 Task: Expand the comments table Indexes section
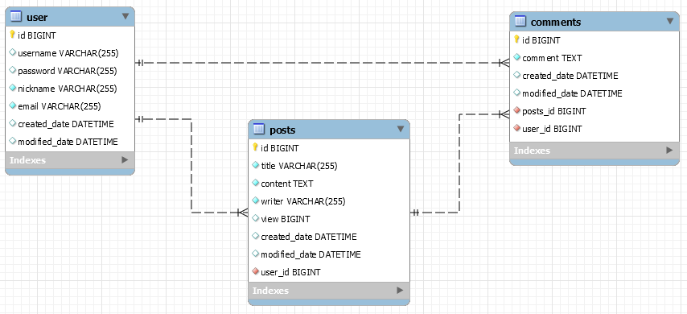click(669, 150)
